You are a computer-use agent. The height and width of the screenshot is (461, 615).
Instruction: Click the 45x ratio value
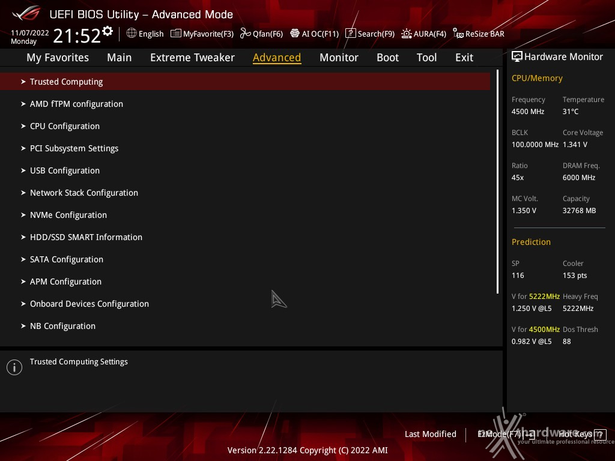point(518,178)
